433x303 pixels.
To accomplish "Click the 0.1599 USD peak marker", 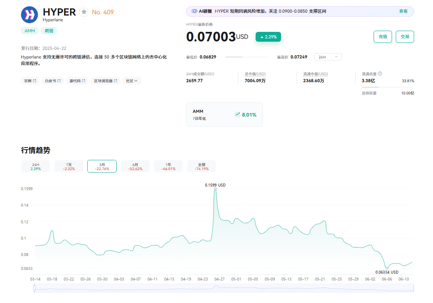I will coord(215,189).
